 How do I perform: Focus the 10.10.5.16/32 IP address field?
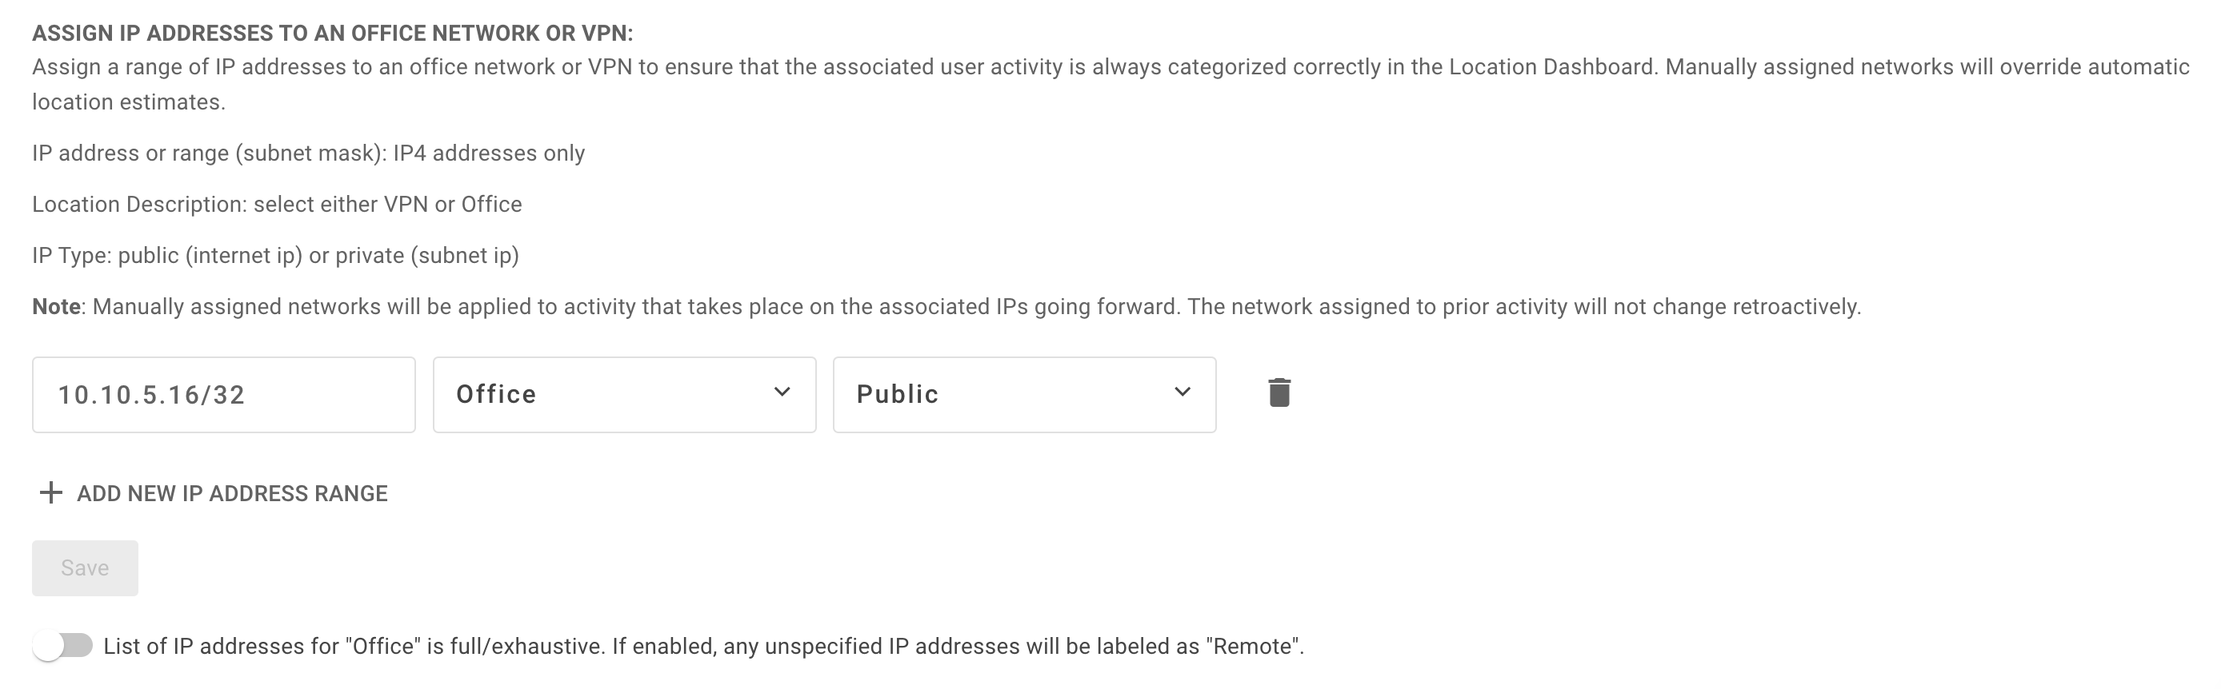pyautogui.click(x=223, y=394)
